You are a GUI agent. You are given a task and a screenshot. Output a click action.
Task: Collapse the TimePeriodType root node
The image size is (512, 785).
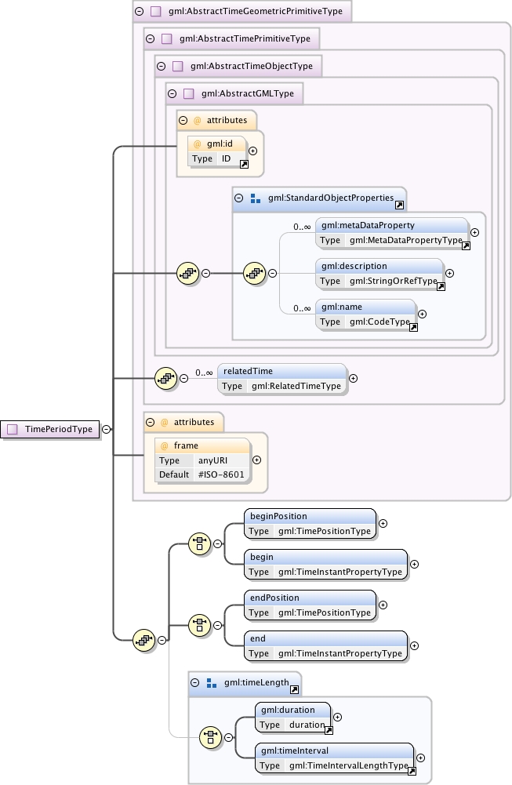[107, 429]
